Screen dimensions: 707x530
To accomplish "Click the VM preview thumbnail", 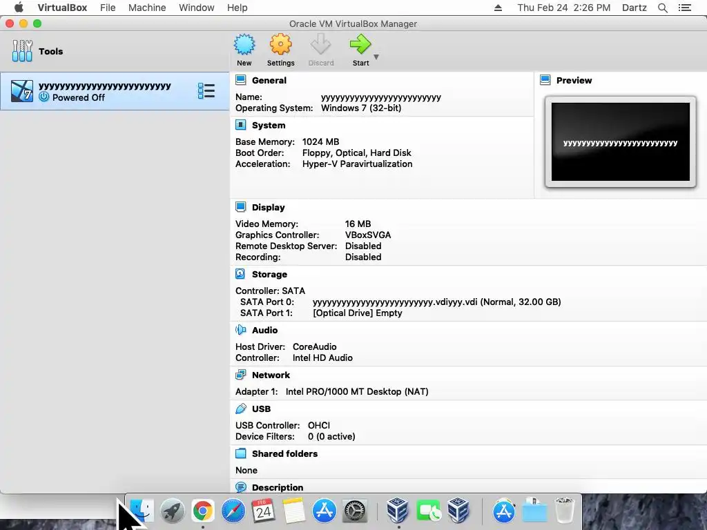I will pyautogui.click(x=621, y=141).
